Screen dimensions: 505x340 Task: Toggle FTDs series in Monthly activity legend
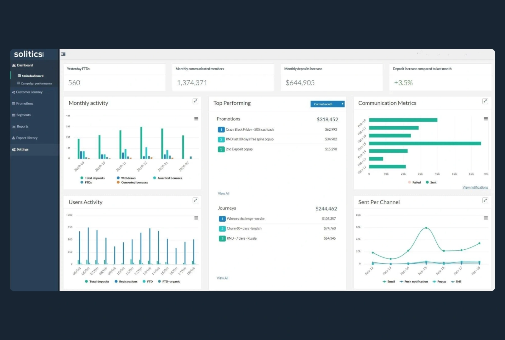[86, 183]
